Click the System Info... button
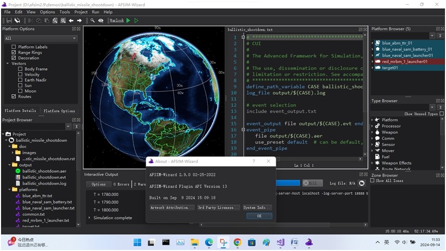Screen dimensions: 446x251 (x=257, y=207)
